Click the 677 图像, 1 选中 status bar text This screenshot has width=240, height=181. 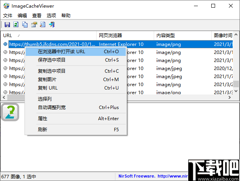(x=18, y=177)
